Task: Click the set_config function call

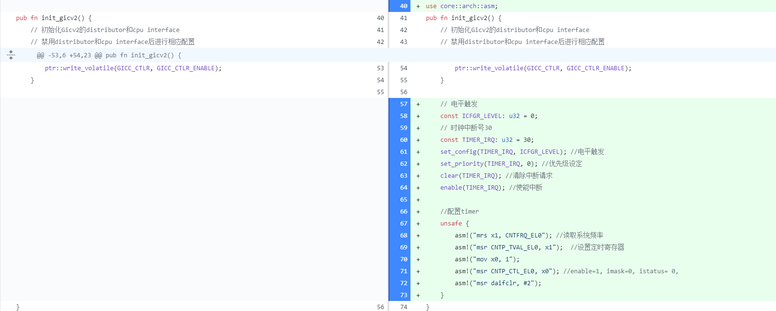Action: pyautogui.click(x=458, y=152)
